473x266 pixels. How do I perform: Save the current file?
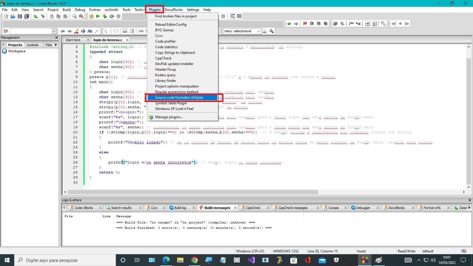coord(20,16)
